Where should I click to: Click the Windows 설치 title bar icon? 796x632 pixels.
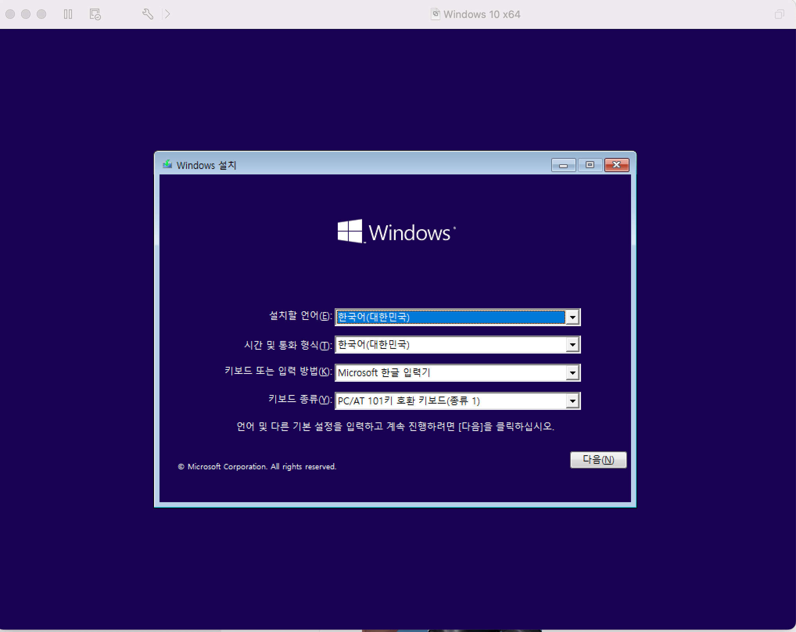click(x=167, y=164)
